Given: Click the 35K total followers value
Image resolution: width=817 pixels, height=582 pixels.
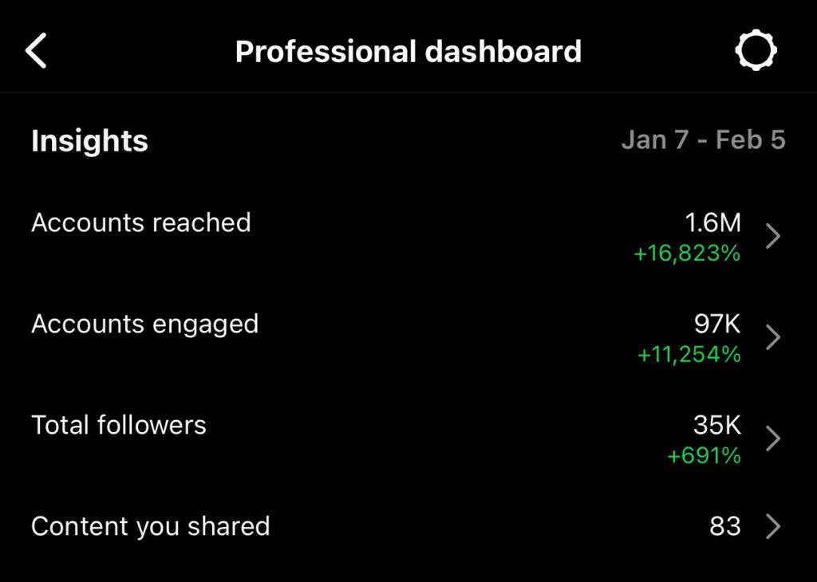Looking at the screenshot, I should (x=717, y=426).
